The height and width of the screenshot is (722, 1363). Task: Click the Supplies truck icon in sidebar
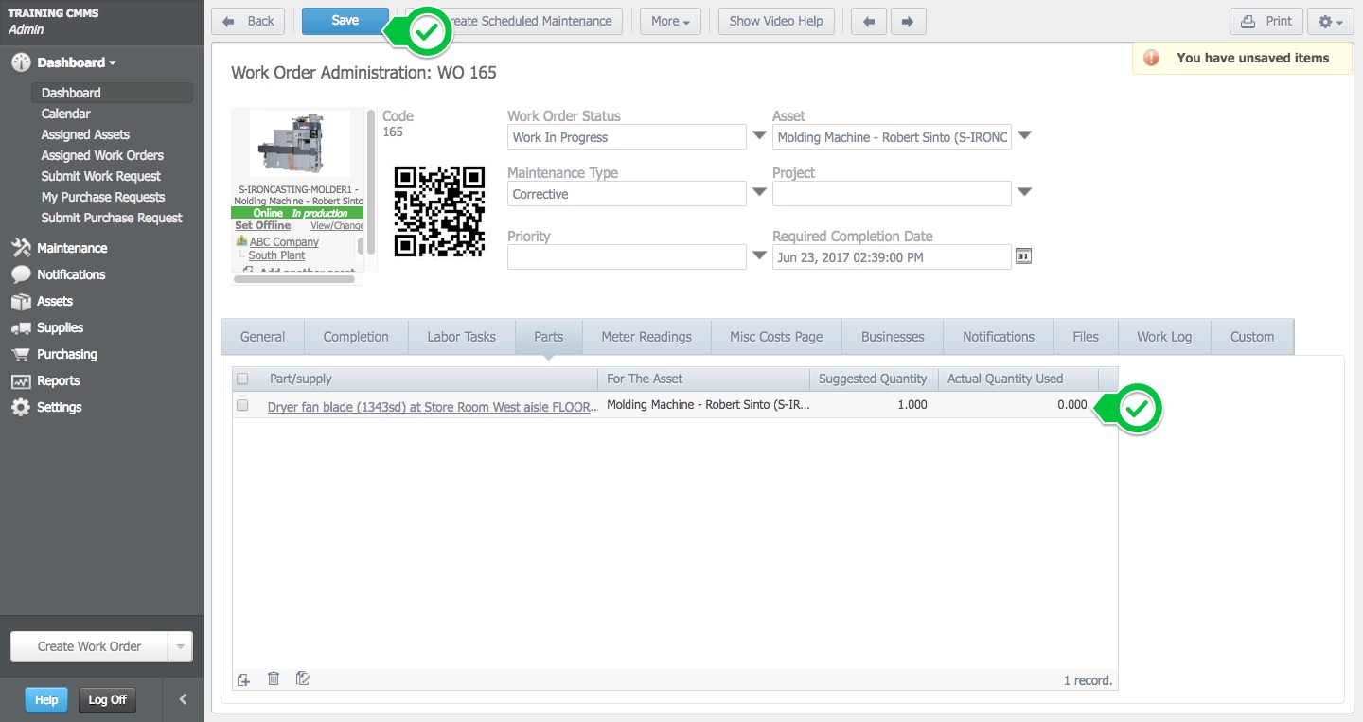pyautogui.click(x=21, y=327)
